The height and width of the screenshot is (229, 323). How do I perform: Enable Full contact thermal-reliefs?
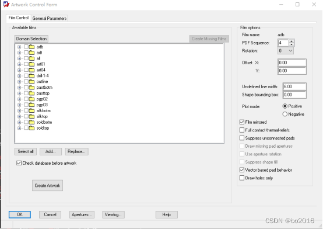(242, 130)
